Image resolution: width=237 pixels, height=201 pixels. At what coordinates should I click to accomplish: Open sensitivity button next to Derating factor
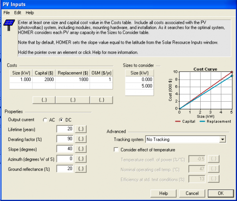[x=81, y=139]
